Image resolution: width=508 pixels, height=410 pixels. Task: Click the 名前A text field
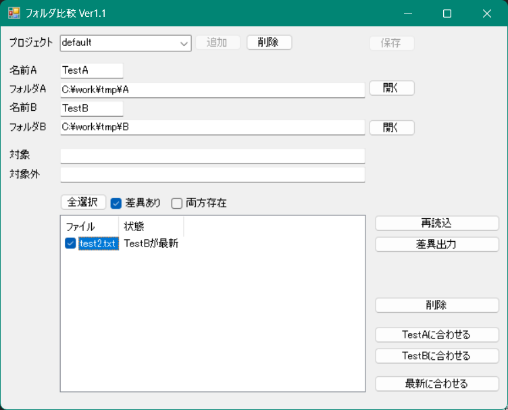91,70
